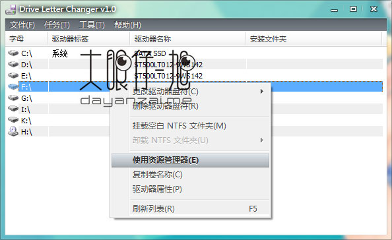Open the 帮助(H) menu
This screenshot has width=392, height=240.
pos(127,25)
